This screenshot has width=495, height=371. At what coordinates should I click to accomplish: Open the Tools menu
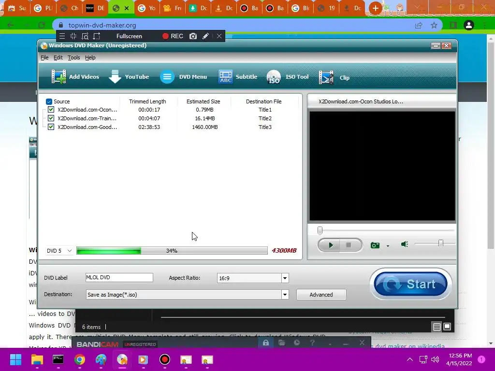coord(74,57)
